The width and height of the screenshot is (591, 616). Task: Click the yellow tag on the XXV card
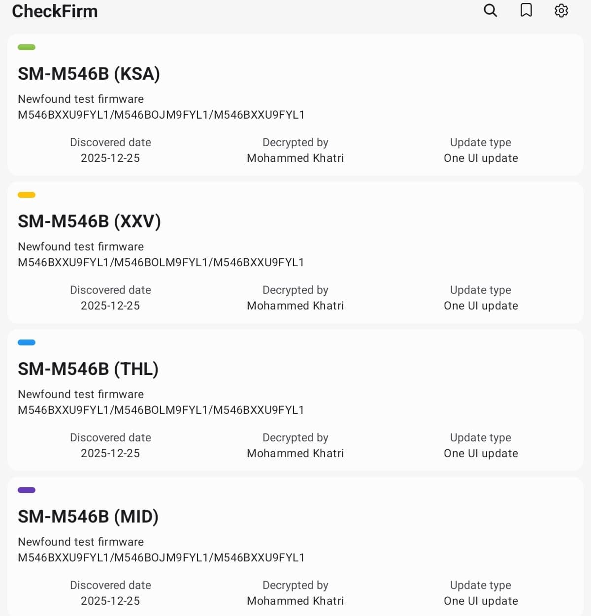(27, 195)
